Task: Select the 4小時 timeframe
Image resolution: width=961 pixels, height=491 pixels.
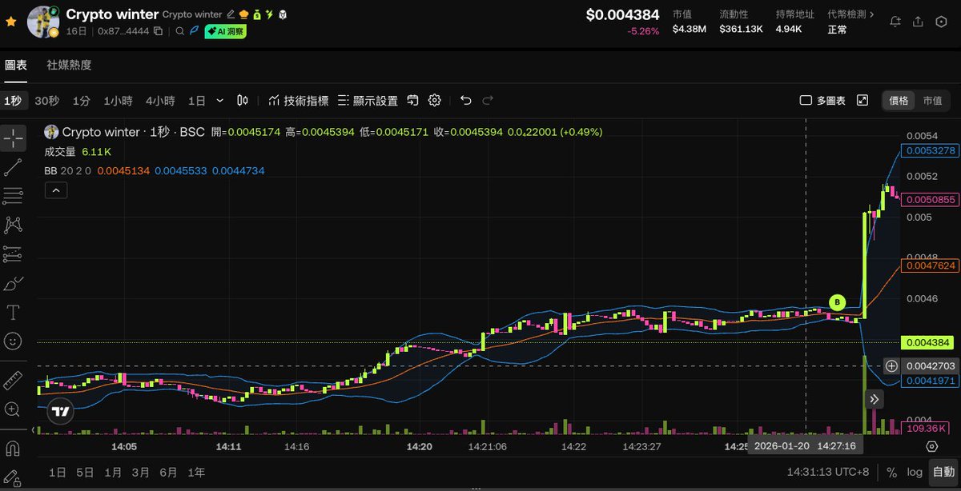Action: [x=160, y=101]
